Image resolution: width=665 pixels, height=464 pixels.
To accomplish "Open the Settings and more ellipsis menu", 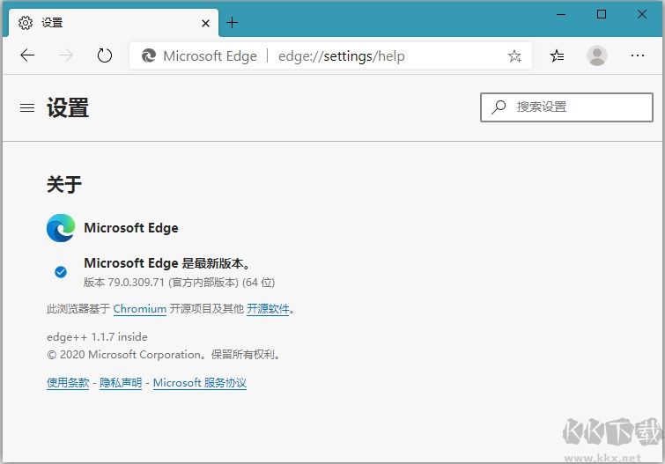I will 638,55.
